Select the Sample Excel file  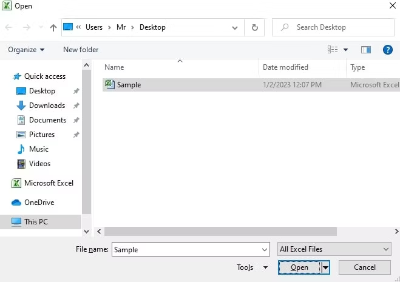(x=251, y=85)
